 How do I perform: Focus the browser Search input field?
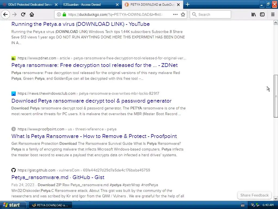pos(210,14)
